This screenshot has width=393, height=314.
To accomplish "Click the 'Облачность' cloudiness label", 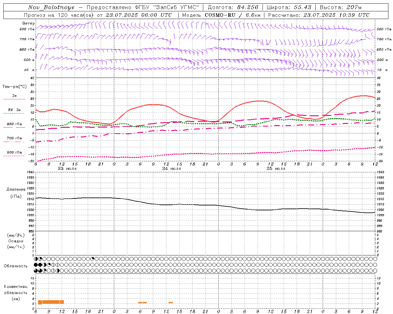I will pos(16,266).
